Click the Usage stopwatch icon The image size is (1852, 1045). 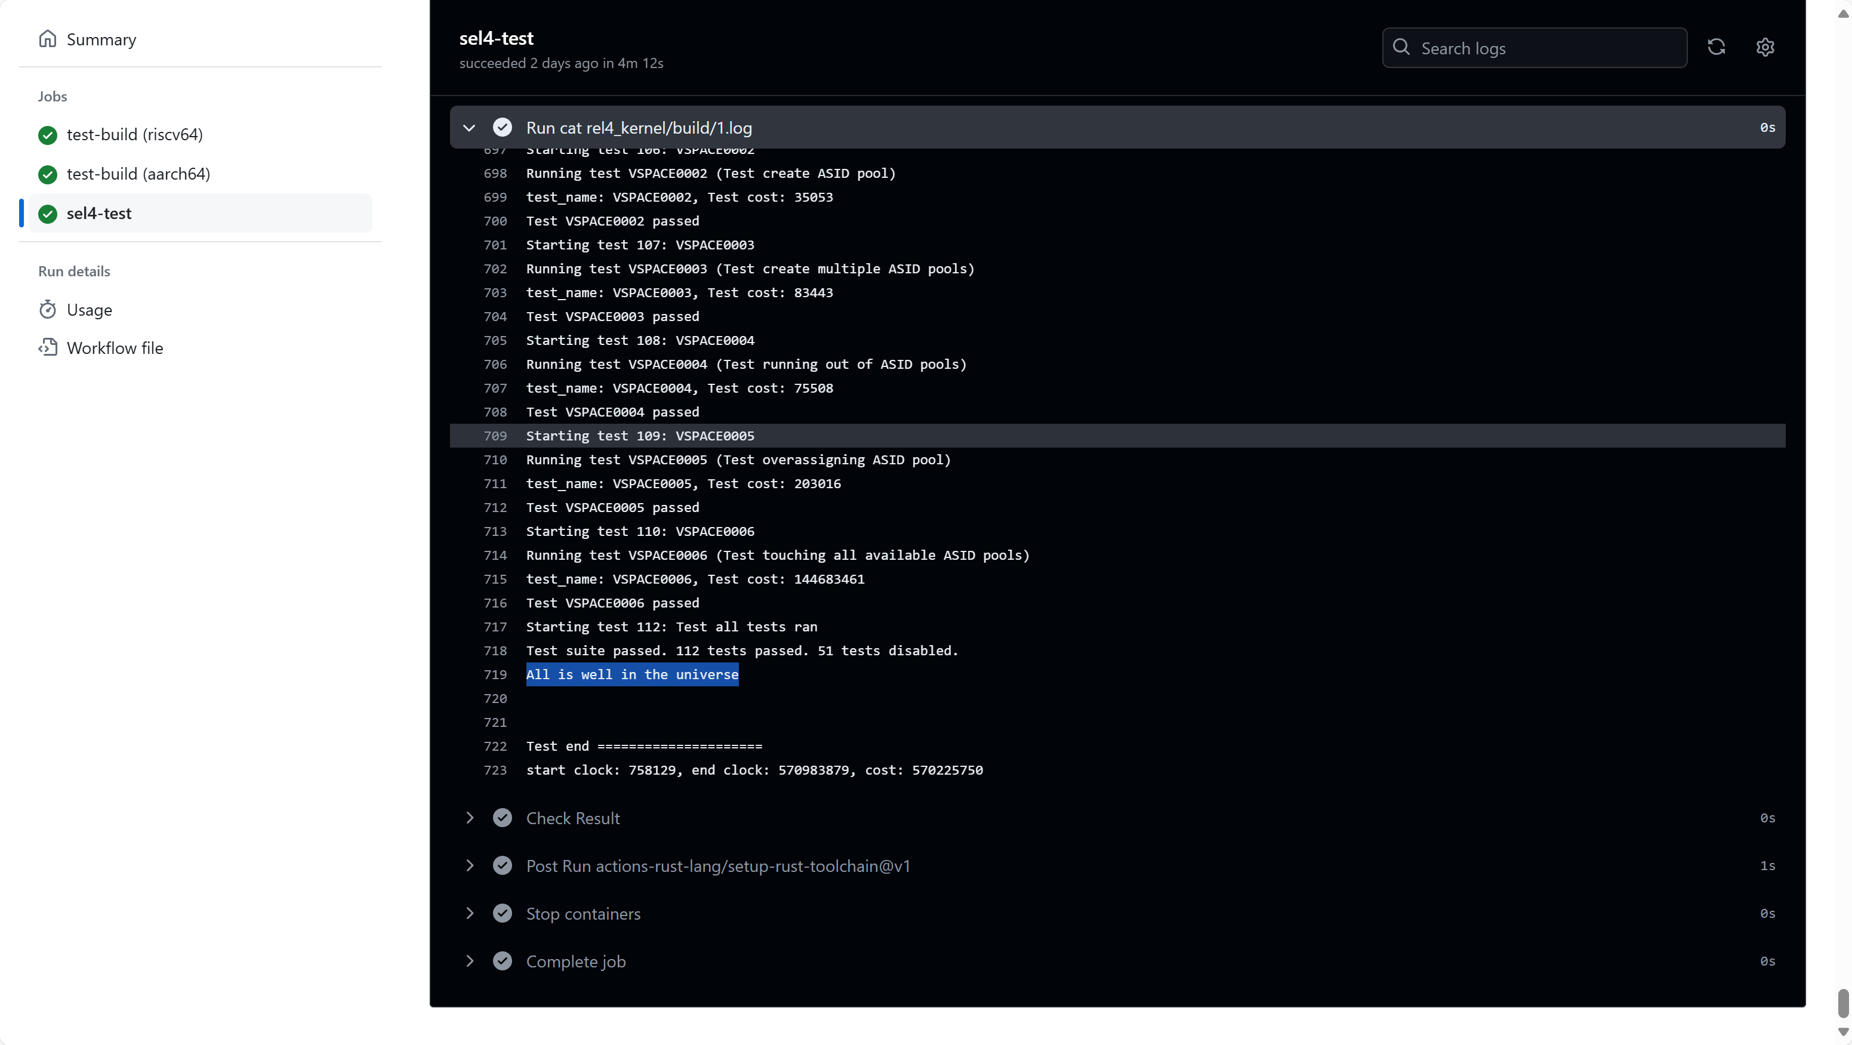48,310
